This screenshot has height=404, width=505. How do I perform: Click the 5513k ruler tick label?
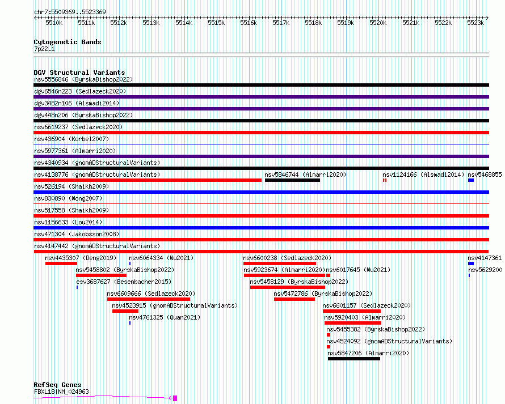tap(151, 23)
